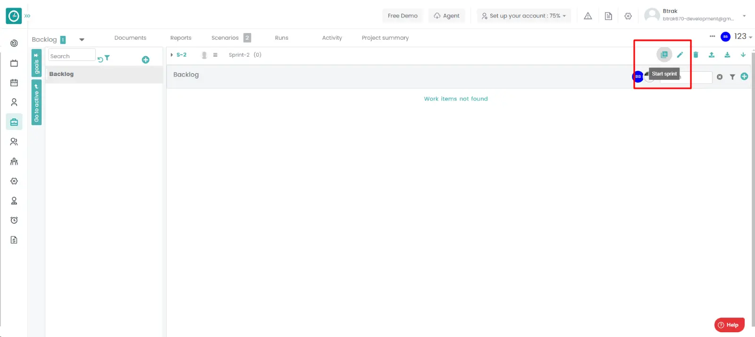755x337 pixels.
Task: Click the goals Search input field
Action: 72,56
